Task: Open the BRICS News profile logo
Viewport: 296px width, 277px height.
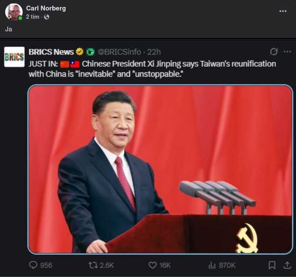Action: (x=14, y=57)
